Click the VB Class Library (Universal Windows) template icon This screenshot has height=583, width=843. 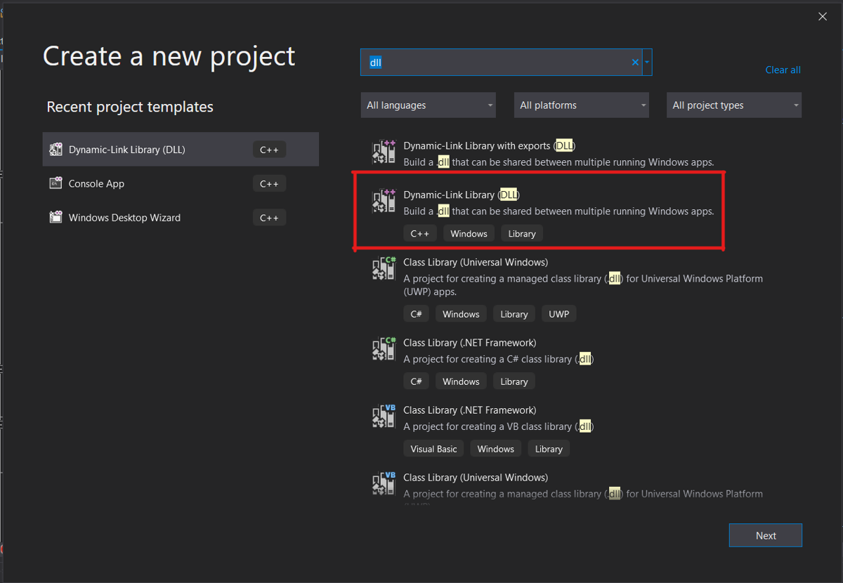click(384, 484)
